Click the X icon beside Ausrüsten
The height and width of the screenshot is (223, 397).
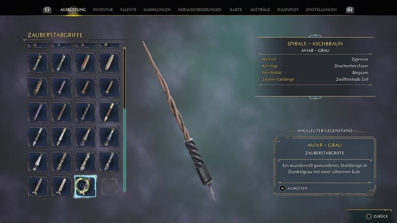[x=282, y=188]
